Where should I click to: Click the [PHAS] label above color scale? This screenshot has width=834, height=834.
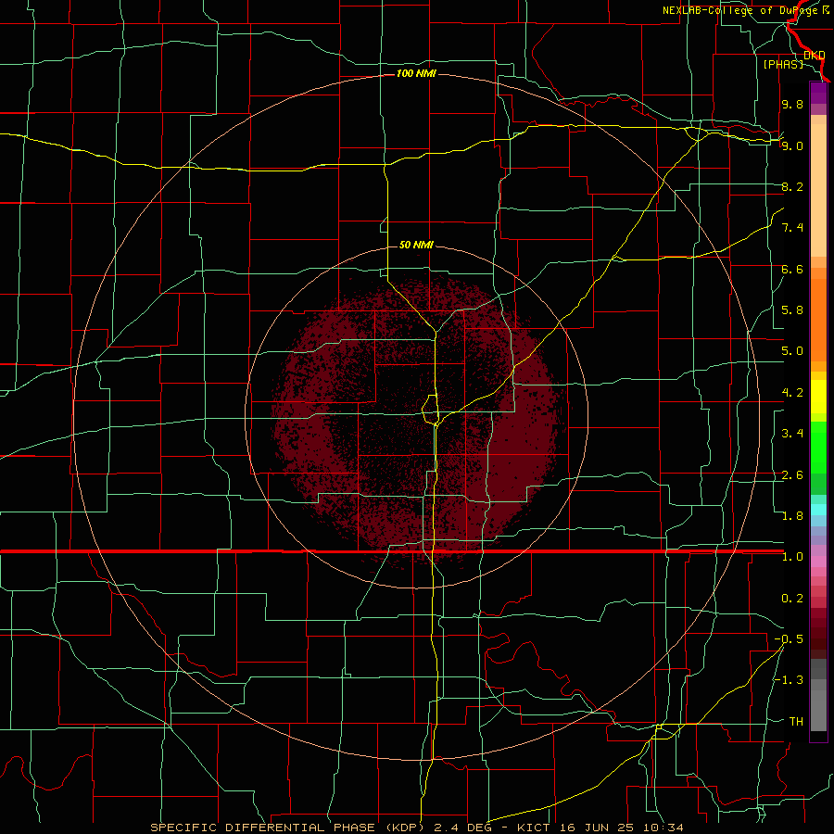783,64
